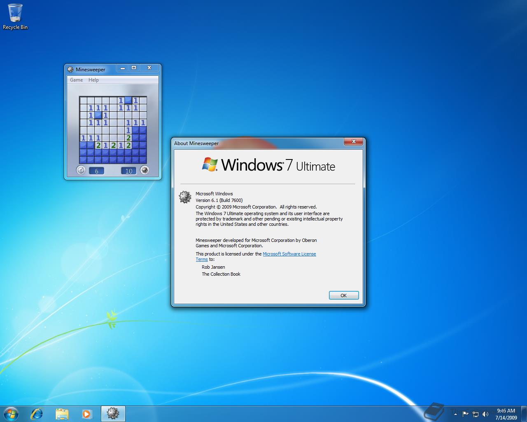The height and width of the screenshot is (422, 527).
Task: Click the clock timer icon in Minesweeper
Action: (x=81, y=170)
